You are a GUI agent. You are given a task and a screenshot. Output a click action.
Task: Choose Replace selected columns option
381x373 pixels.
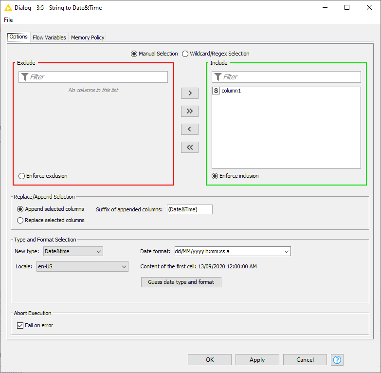tap(20, 220)
